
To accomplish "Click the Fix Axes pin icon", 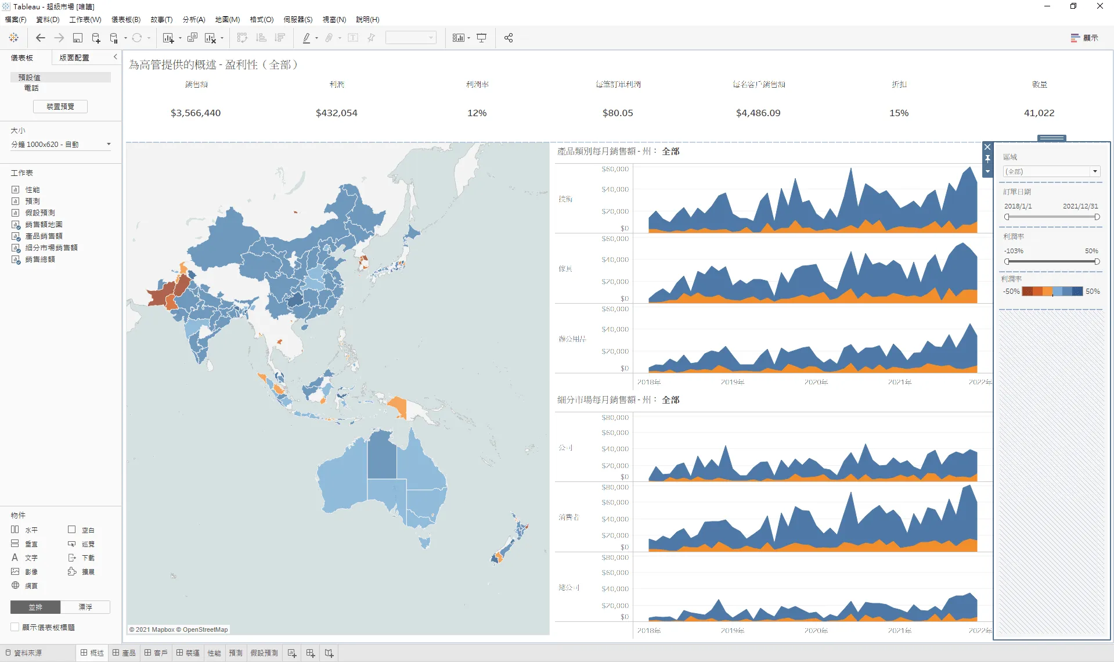I will click(x=372, y=38).
